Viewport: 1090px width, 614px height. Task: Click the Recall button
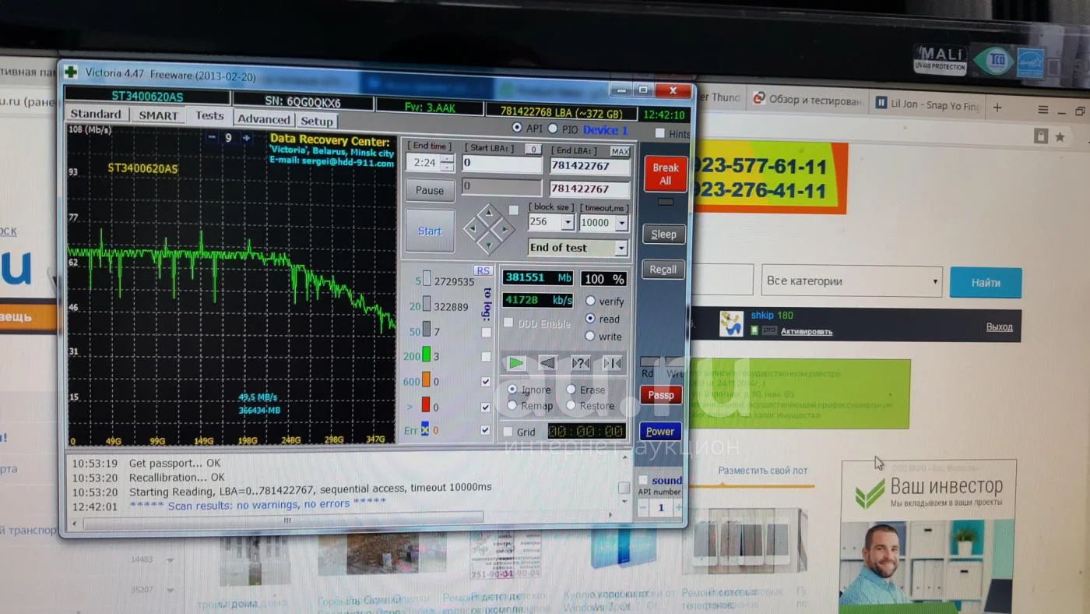point(663,270)
